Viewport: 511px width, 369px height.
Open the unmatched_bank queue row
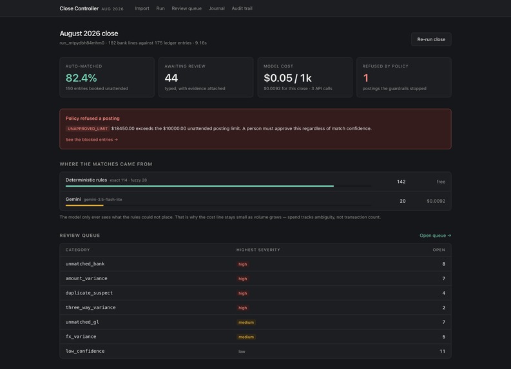pos(255,264)
